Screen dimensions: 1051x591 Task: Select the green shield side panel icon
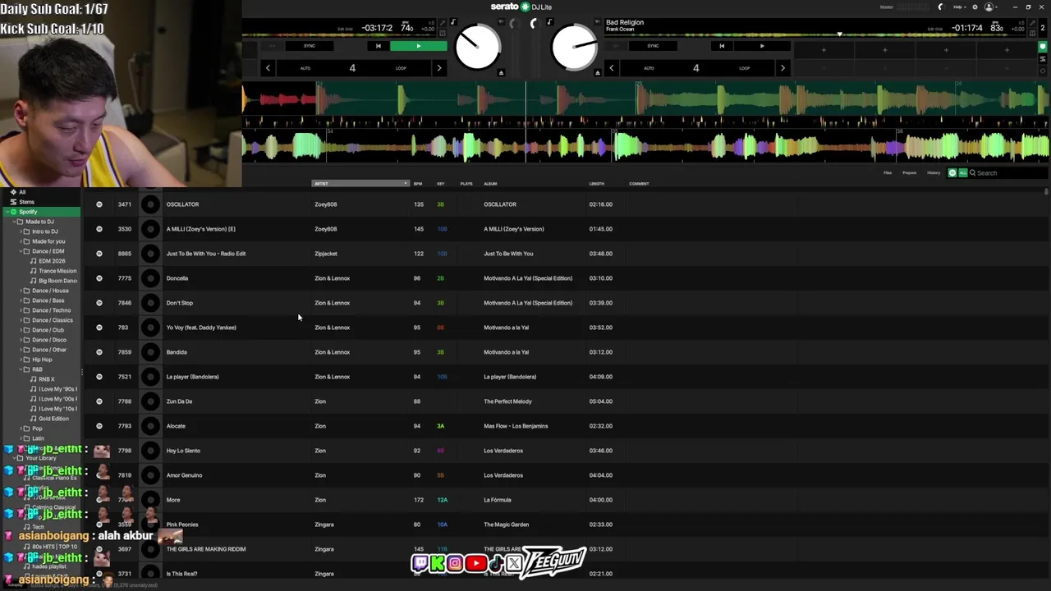[x=1044, y=47]
